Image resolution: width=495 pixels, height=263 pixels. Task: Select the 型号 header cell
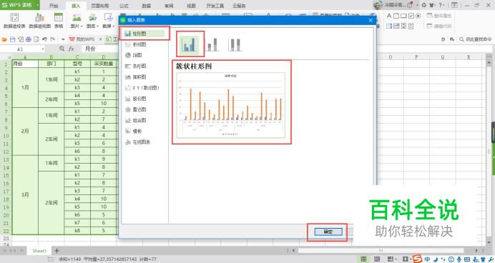77,64
